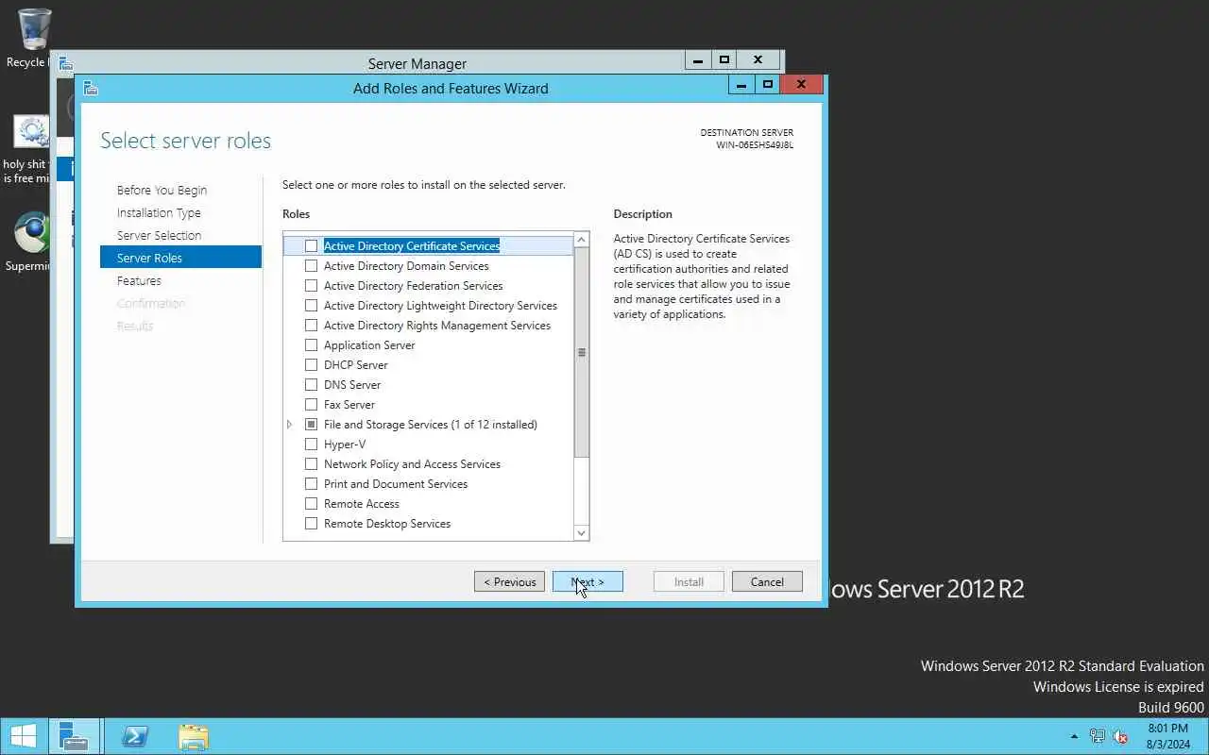Check Active Directory Certificate Services
The image size is (1209, 755).
click(x=311, y=245)
